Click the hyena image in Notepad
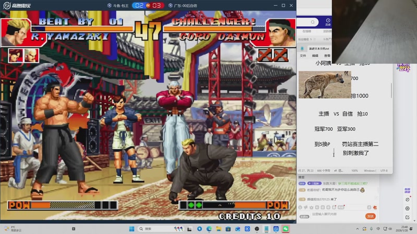Image resolution: width=417 pixels, height=234 pixels. (325, 85)
